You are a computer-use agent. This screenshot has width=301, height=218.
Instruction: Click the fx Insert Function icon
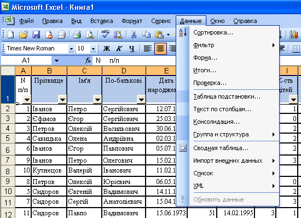tap(88, 60)
